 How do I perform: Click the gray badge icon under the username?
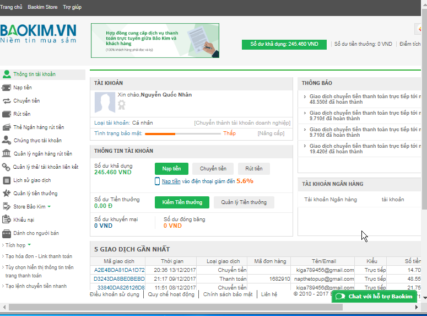tap(121, 105)
